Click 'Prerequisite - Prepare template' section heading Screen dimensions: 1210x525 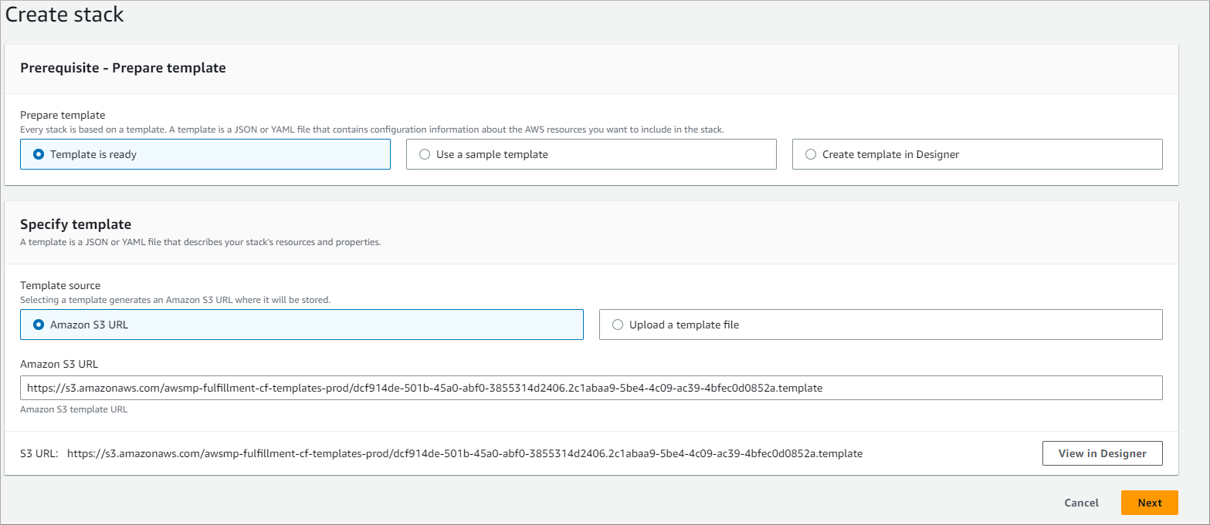(x=123, y=68)
